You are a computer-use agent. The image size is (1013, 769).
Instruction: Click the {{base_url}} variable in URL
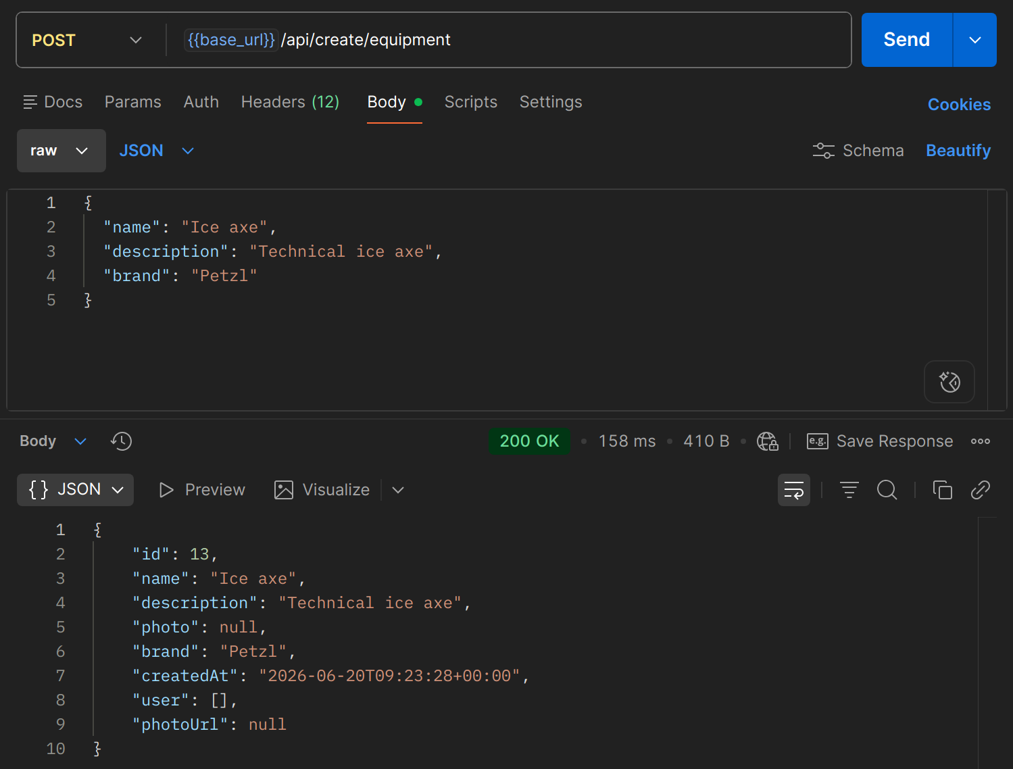(231, 40)
